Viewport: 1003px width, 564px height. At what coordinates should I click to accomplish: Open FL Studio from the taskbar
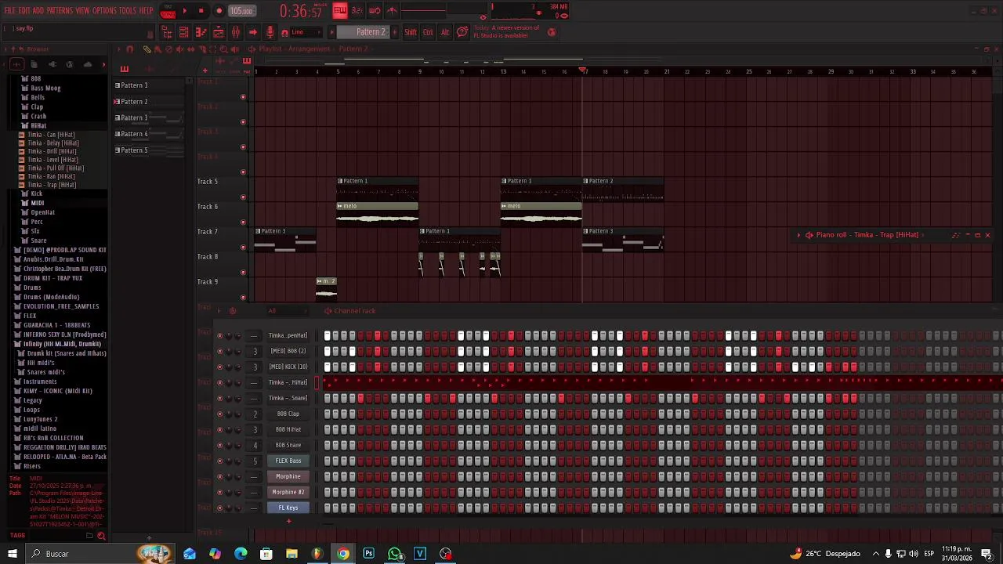pyautogui.click(x=317, y=554)
